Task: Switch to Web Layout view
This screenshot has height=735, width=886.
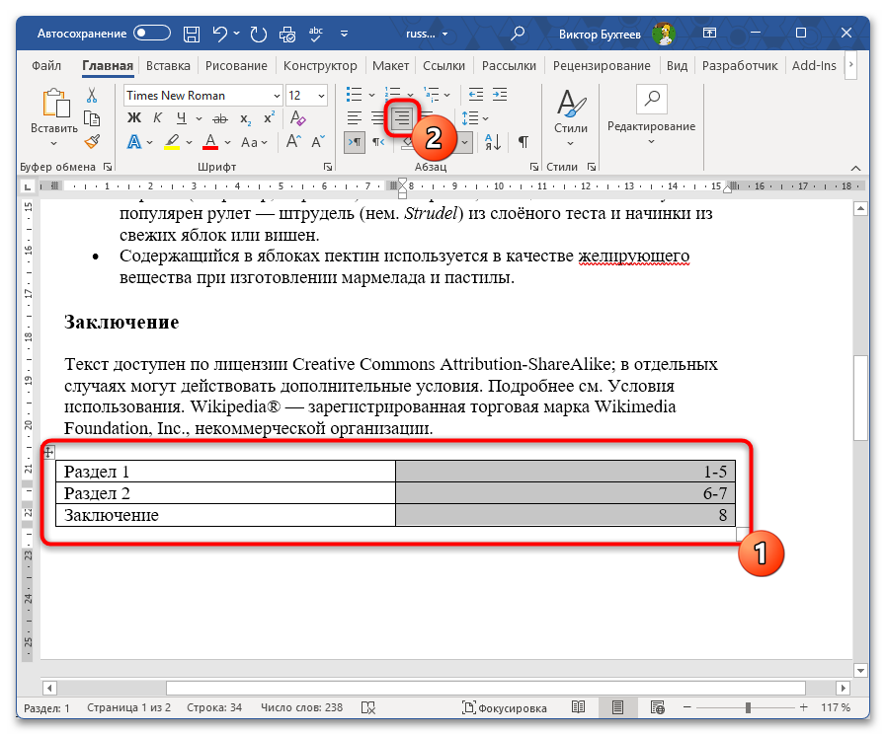Action: pyautogui.click(x=657, y=706)
